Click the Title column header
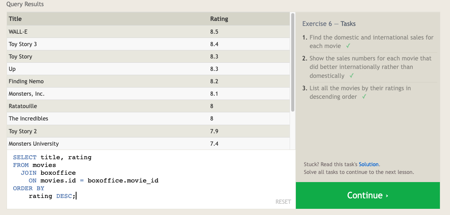This screenshot has height=215, width=450. pos(16,19)
